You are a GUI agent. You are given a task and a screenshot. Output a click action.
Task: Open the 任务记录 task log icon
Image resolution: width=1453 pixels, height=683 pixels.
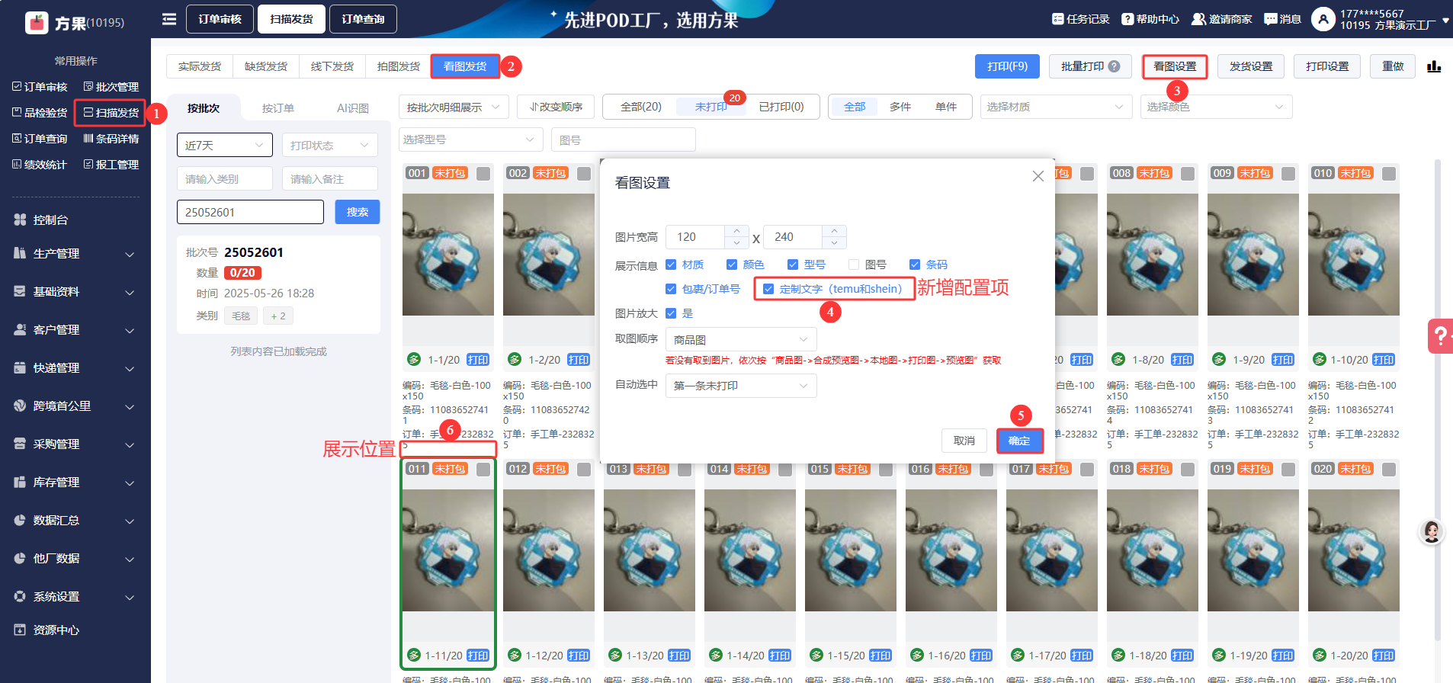pos(1057,19)
